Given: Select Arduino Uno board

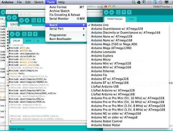Looking at the screenshot, I should pos(128,25).
